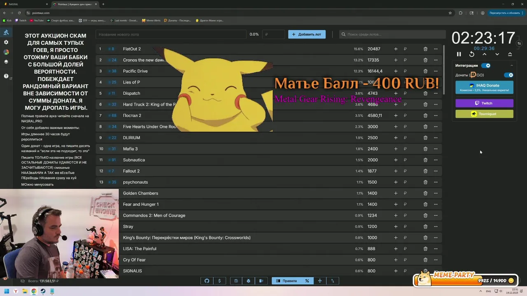Screen dimensions: 527x296
Task: Decrease timer with down chevron
Action: coord(497,54)
